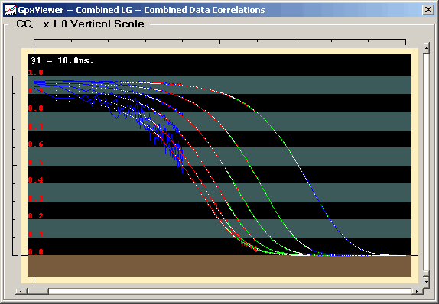Click the horizontal scrollbar left arrow
The width and height of the screenshot is (439, 304).
(21, 291)
